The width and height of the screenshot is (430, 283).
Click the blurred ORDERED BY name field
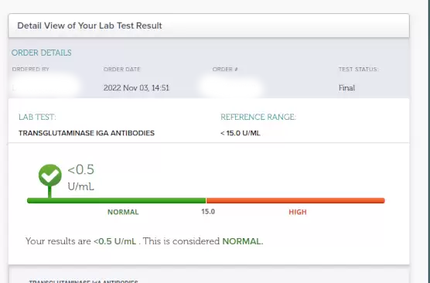46,87
